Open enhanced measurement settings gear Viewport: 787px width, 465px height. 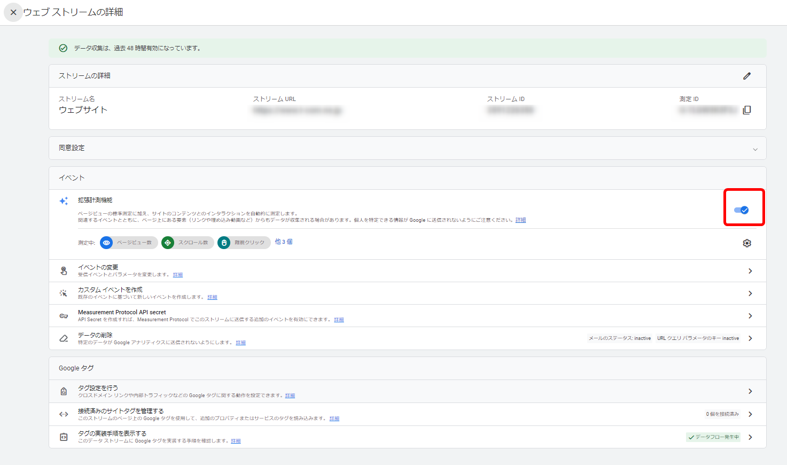(x=747, y=243)
